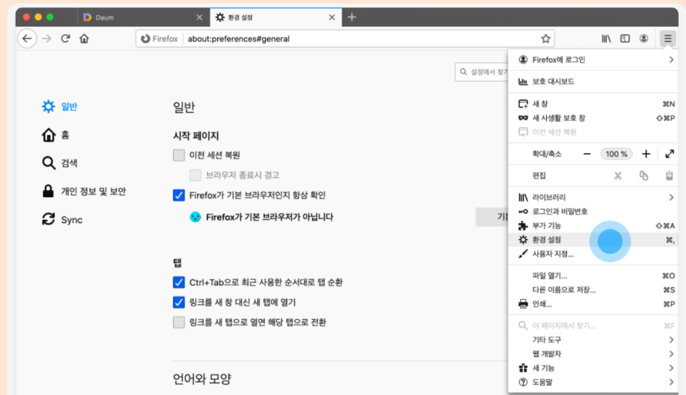Open Sync settings category
The image size is (686, 395).
pyautogui.click(x=62, y=219)
